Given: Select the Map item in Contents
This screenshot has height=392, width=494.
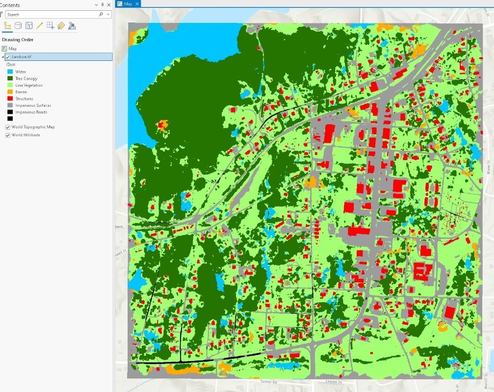Looking at the screenshot, I should (13, 48).
